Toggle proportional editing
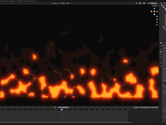This screenshot has height=125, width=166. click(x=68, y=3)
